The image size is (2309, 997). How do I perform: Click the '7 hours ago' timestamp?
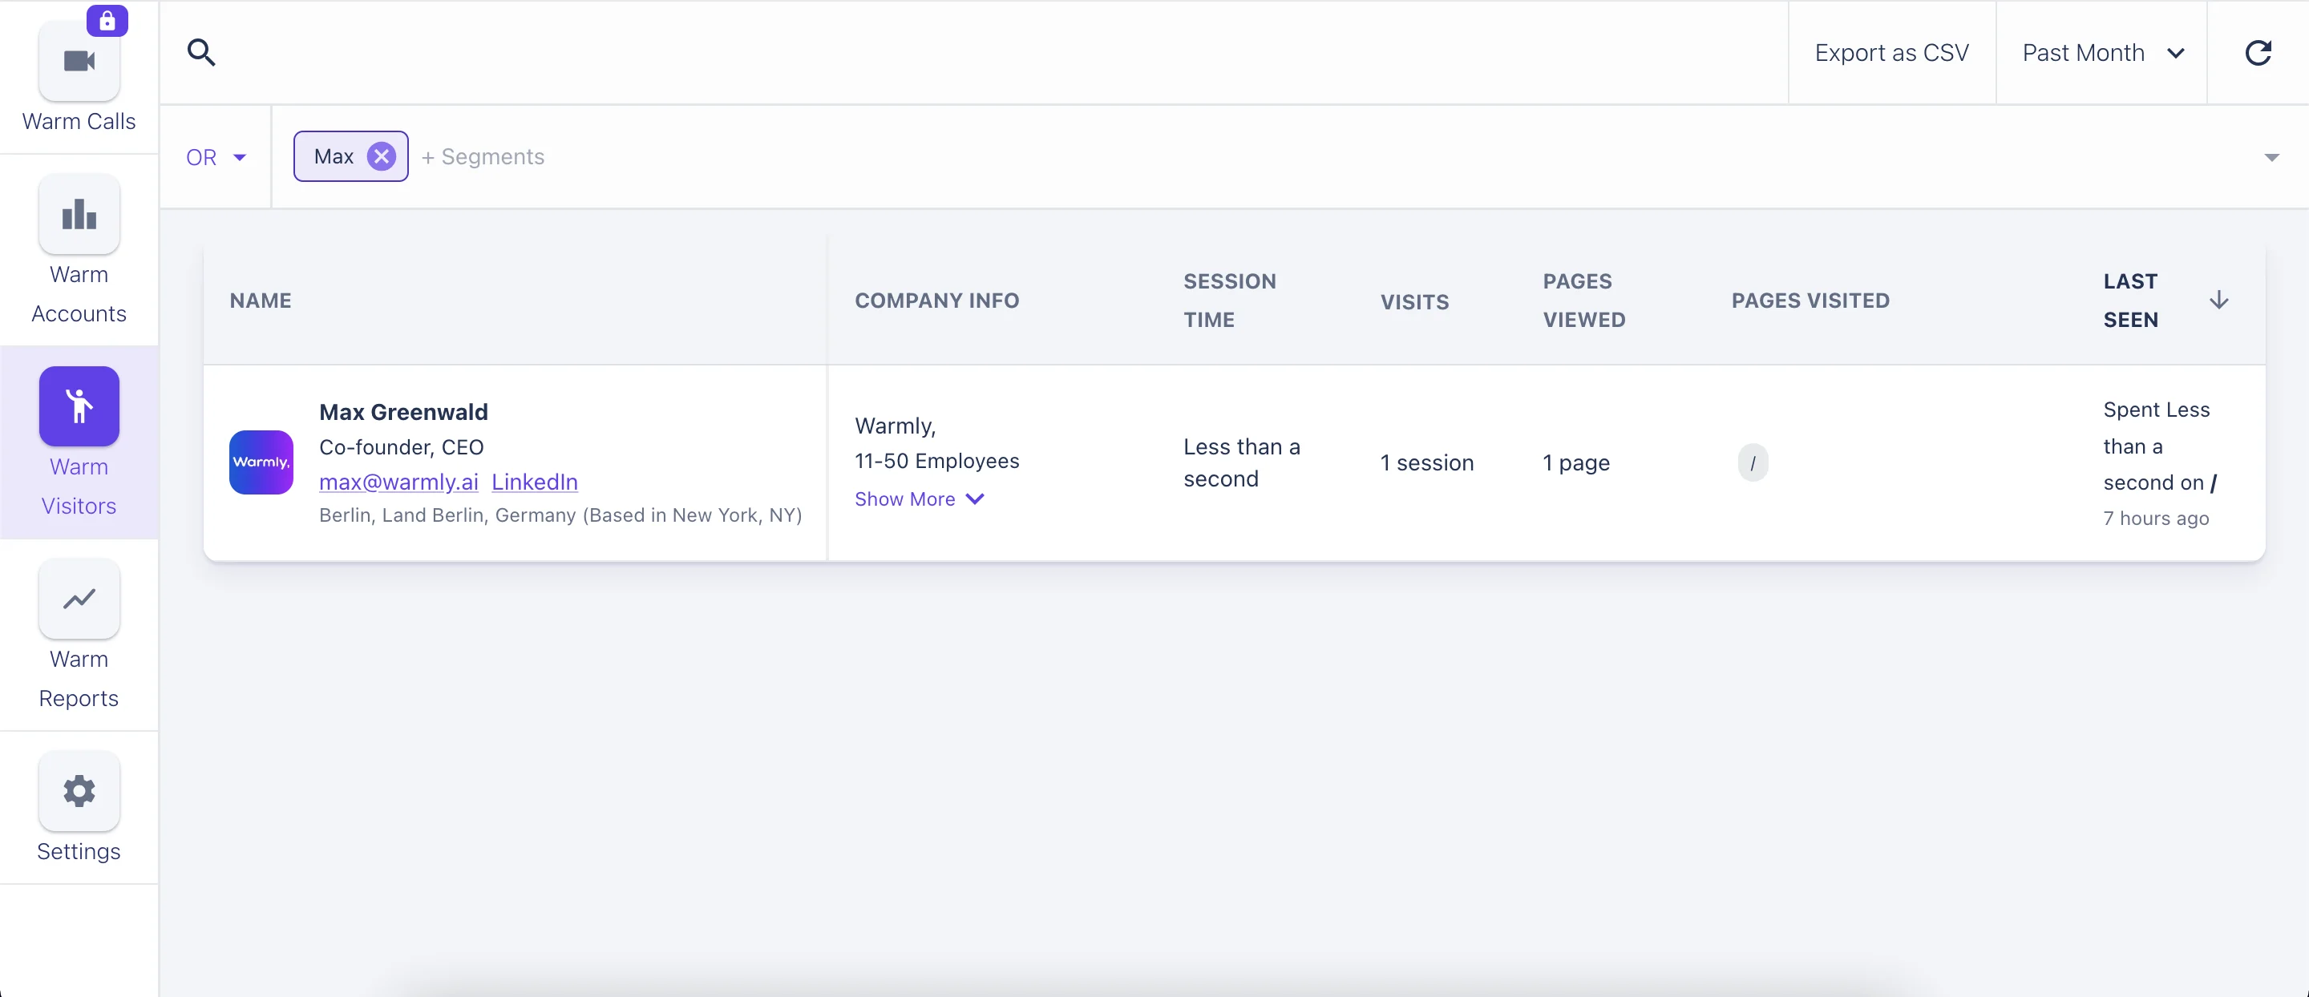[x=2156, y=519]
